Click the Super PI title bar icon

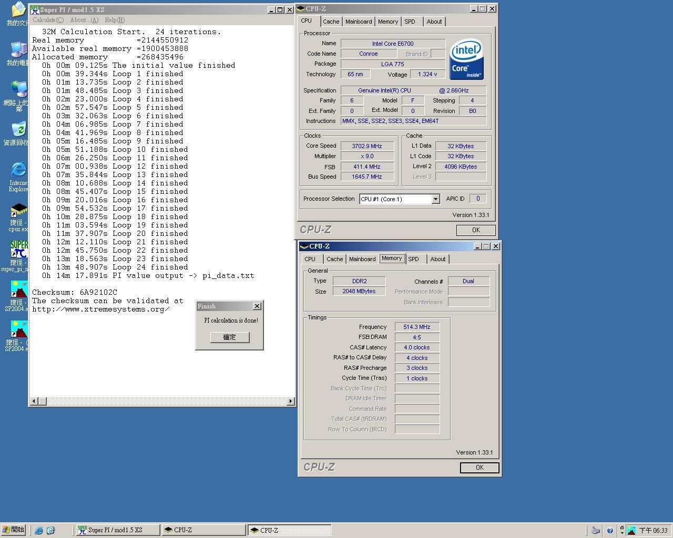35,9
